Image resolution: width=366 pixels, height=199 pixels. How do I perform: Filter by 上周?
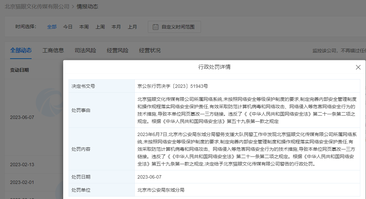[100, 27]
